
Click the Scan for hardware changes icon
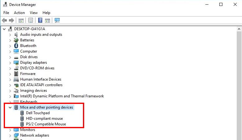pyautogui.click(x=57, y=20)
